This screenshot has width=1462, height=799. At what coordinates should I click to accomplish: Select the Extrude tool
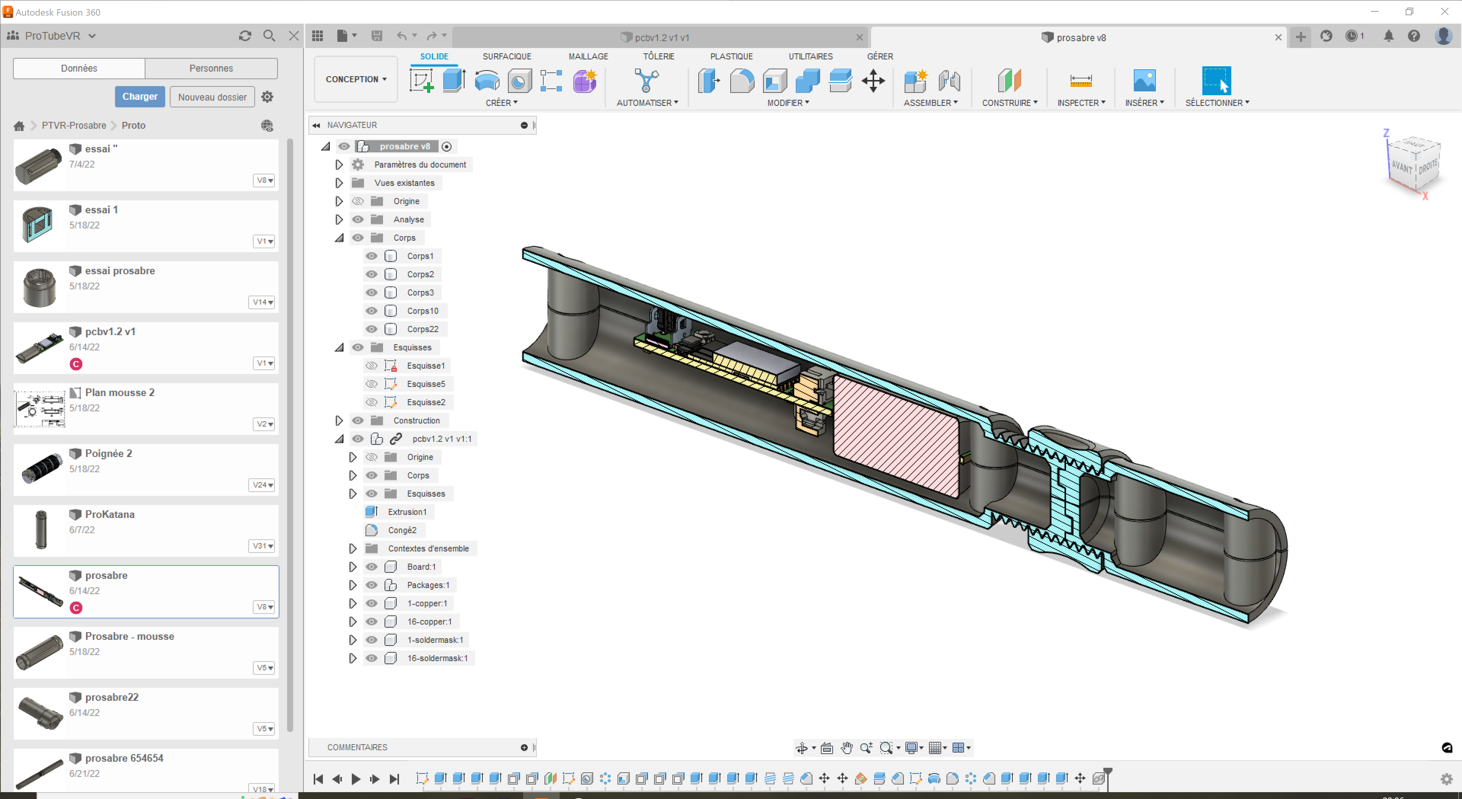454,80
